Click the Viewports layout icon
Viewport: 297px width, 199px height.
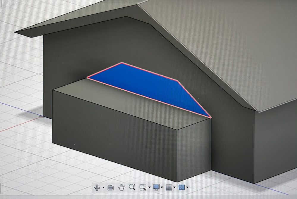click(x=181, y=187)
